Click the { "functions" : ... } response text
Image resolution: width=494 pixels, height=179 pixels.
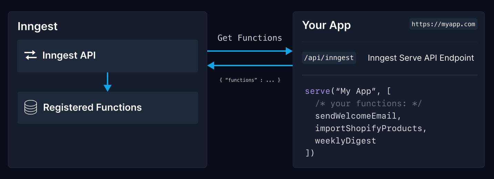pyautogui.click(x=250, y=80)
